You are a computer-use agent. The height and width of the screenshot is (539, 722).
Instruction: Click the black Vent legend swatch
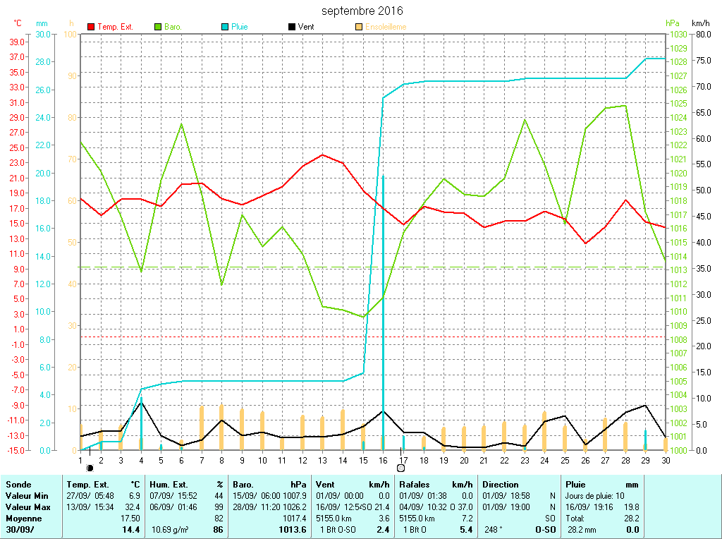pyautogui.click(x=292, y=27)
